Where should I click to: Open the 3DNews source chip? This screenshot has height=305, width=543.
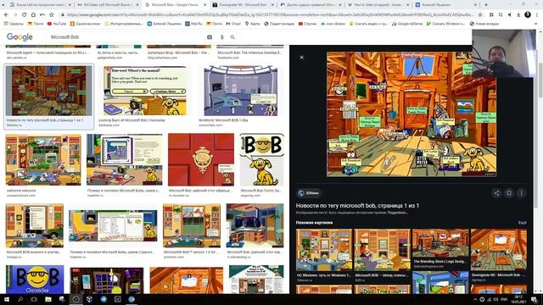[x=308, y=193]
